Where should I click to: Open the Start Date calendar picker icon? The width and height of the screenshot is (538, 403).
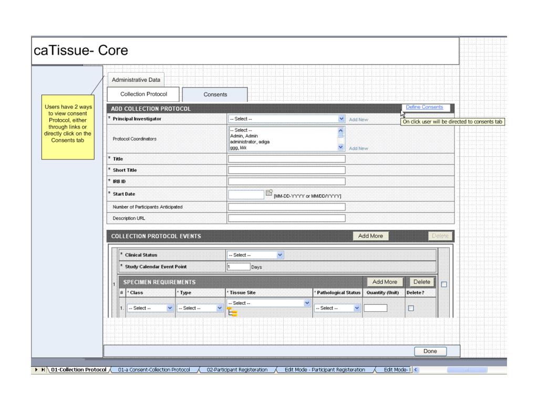click(269, 193)
